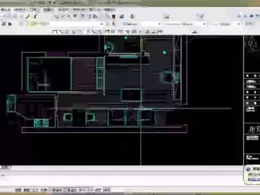260x195 pixels.
Task: Click the Model button in the status bar
Action: pos(107,190)
